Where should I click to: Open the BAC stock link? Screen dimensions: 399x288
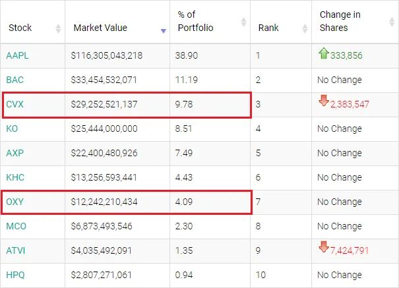point(15,80)
